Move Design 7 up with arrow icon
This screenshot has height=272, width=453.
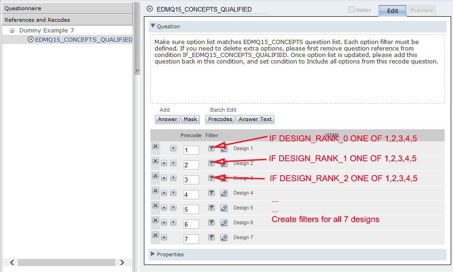(164, 238)
